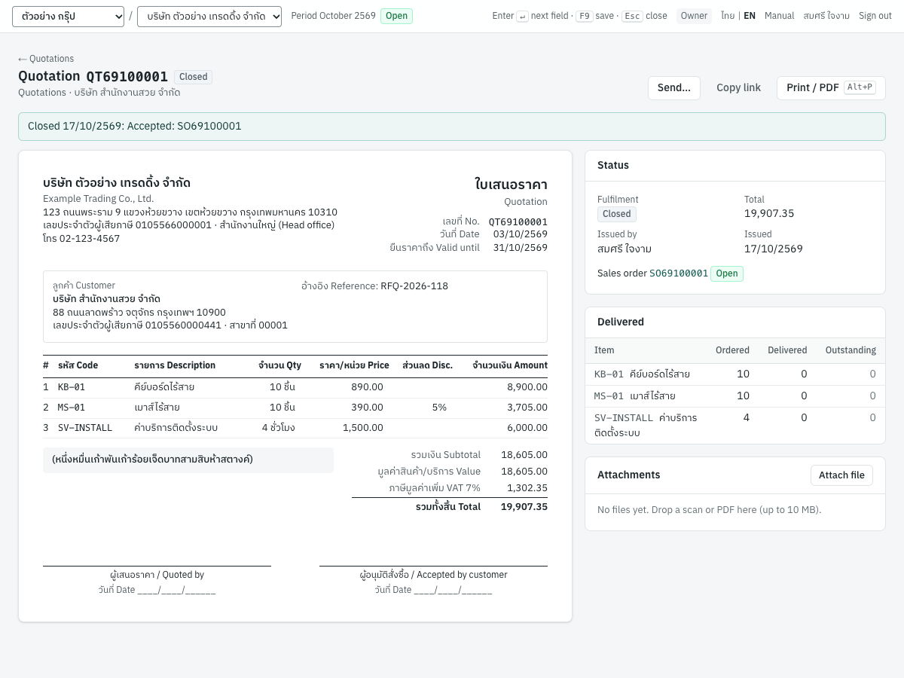Viewport: 904px width, 678px height.
Task: Click quotation number QT69100001 in document header
Action: pyautogui.click(x=518, y=222)
